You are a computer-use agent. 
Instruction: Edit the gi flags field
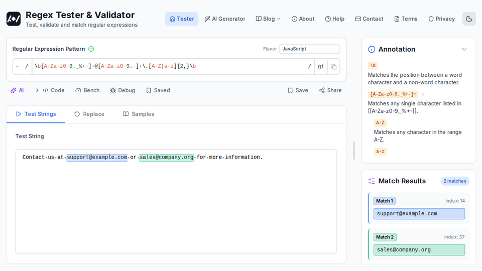click(x=321, y=66)
